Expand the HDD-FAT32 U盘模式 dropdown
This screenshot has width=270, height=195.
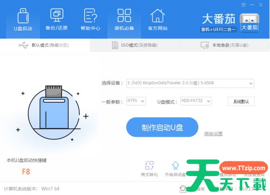tap(196, 101)
